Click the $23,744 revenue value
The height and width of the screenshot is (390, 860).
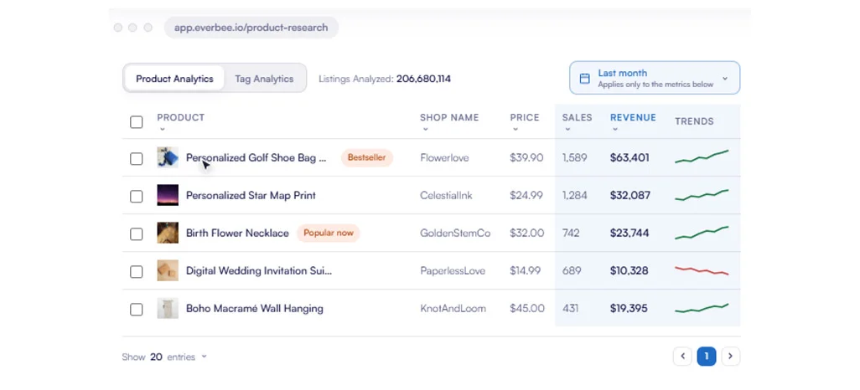(629, 233)
